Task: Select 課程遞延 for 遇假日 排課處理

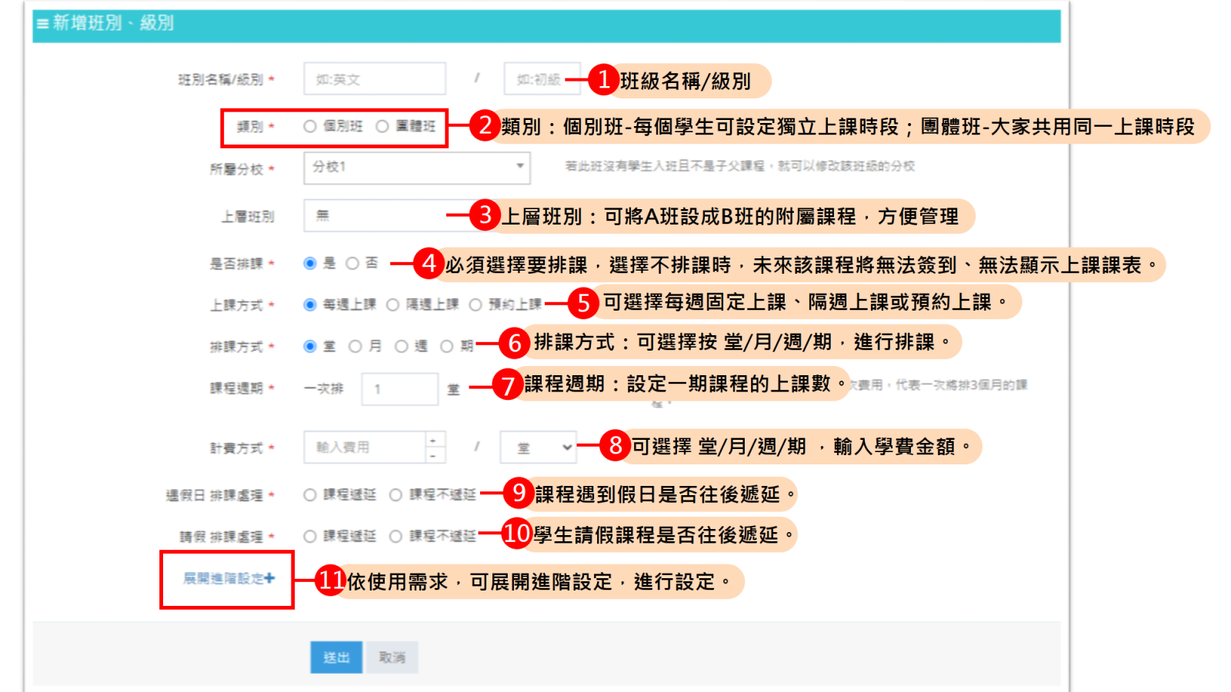Action: [310, 495]
